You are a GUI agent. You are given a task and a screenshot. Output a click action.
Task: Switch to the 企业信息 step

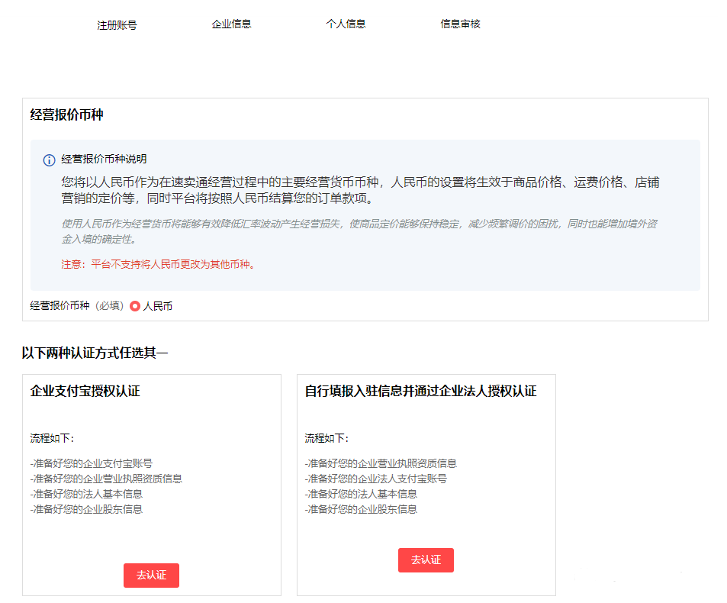(232, 24)
